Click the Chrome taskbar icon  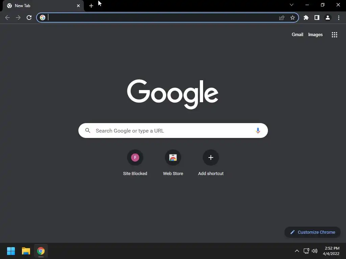tap(41, 251)
